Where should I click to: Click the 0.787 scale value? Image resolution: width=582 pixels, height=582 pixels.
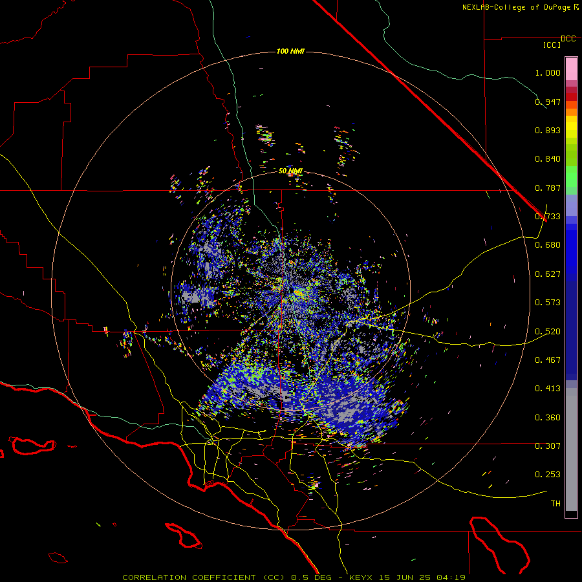(x=548, y=188)
